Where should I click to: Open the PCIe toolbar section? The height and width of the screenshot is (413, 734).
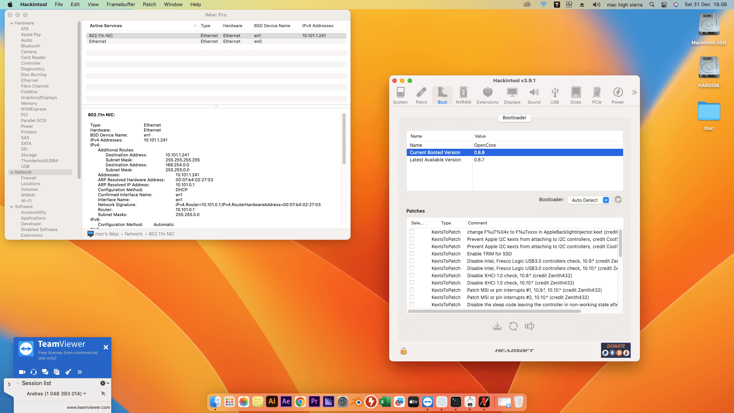pyautogui.click(x=596, y=95)
